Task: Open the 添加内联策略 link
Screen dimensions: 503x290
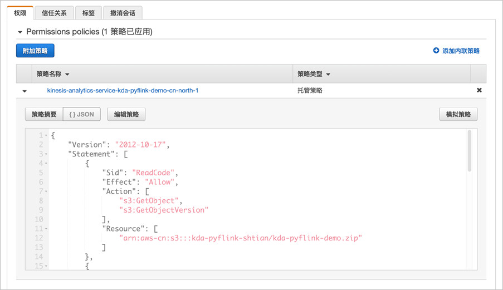Action: point(461,51)
